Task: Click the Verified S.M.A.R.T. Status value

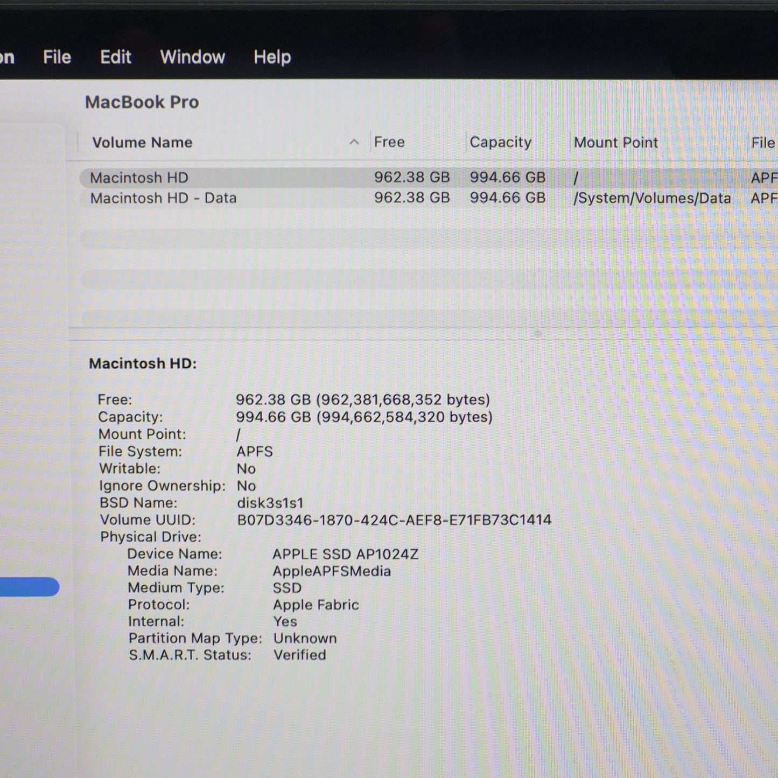Action: point(300,655)
